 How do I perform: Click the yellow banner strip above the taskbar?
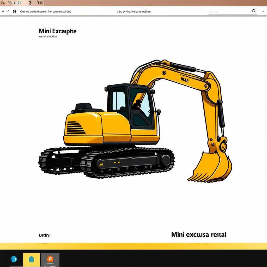(x=133, y=246)
